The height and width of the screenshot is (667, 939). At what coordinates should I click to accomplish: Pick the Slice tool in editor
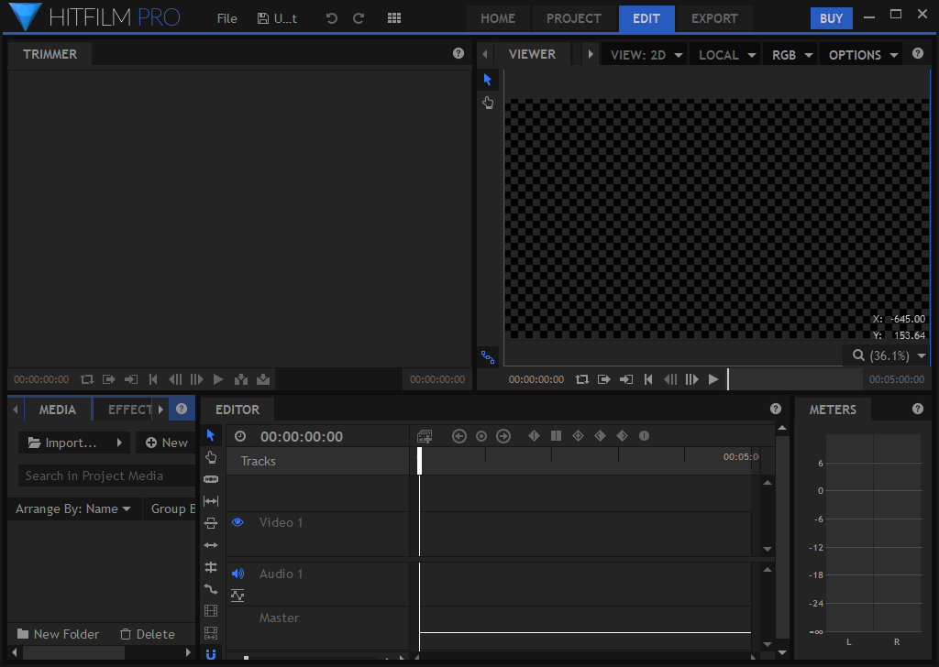point(211,479)
